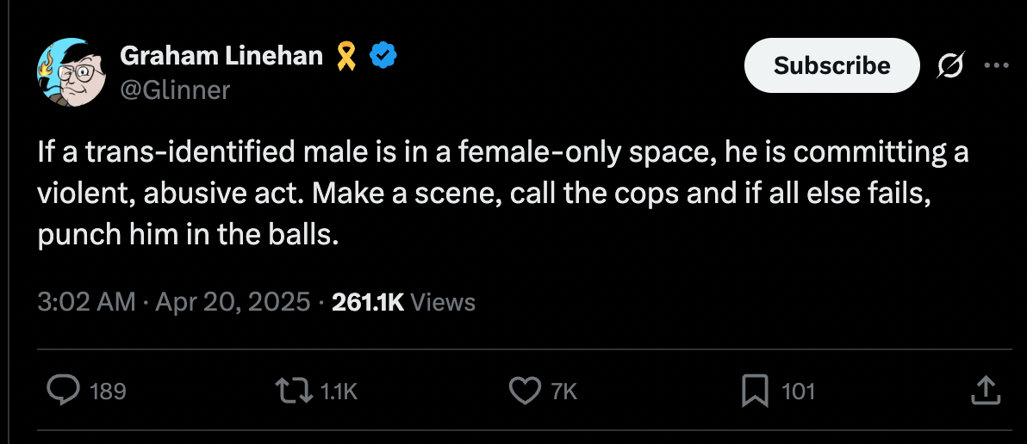Click the yellow ribbon emoji beside name
Screen dimensions: 1027x444
click(345, 56)
